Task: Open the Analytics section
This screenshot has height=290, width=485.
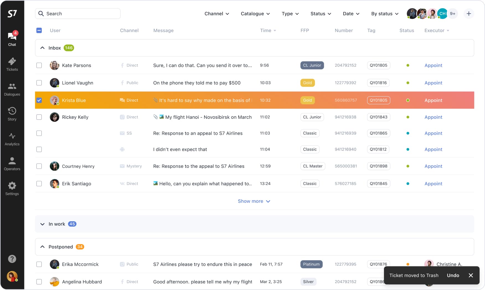Action: click(x=12, y=139)
